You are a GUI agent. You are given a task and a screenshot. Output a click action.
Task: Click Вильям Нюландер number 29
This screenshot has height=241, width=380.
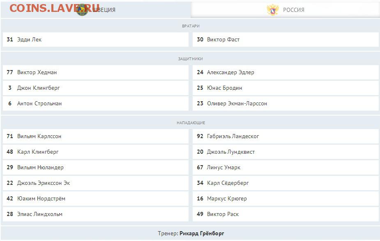click(95, 167)
